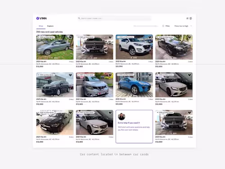Image resolution: width=225 pixels, height=169 pixels.
Task: Open the user profile icon in header
Action: [191, 18]
